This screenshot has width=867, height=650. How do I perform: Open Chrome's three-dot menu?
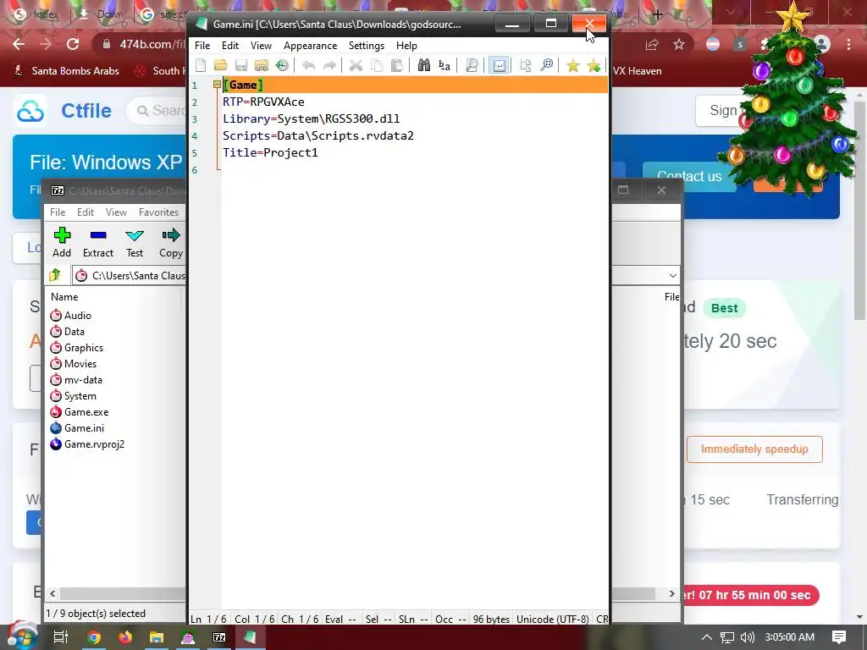[x=848, y=44]
